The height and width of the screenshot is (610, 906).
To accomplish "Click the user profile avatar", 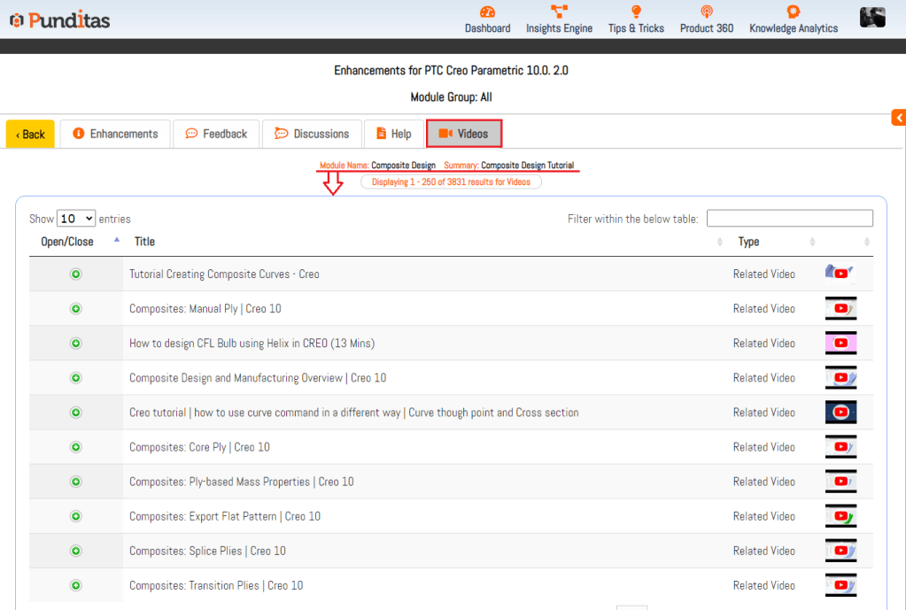I will click(872, 17).
